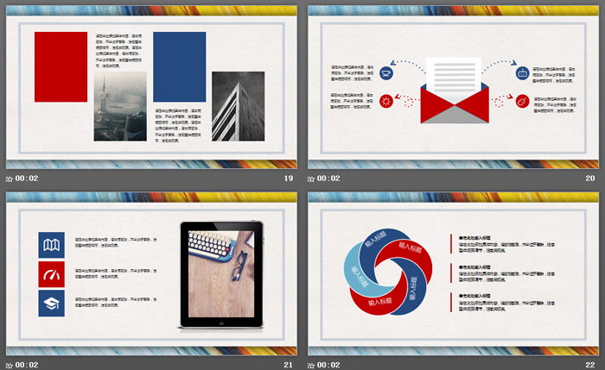Click the red rectangle on slide 19
This screenshot has width=605, height=370.
(61, 67)
